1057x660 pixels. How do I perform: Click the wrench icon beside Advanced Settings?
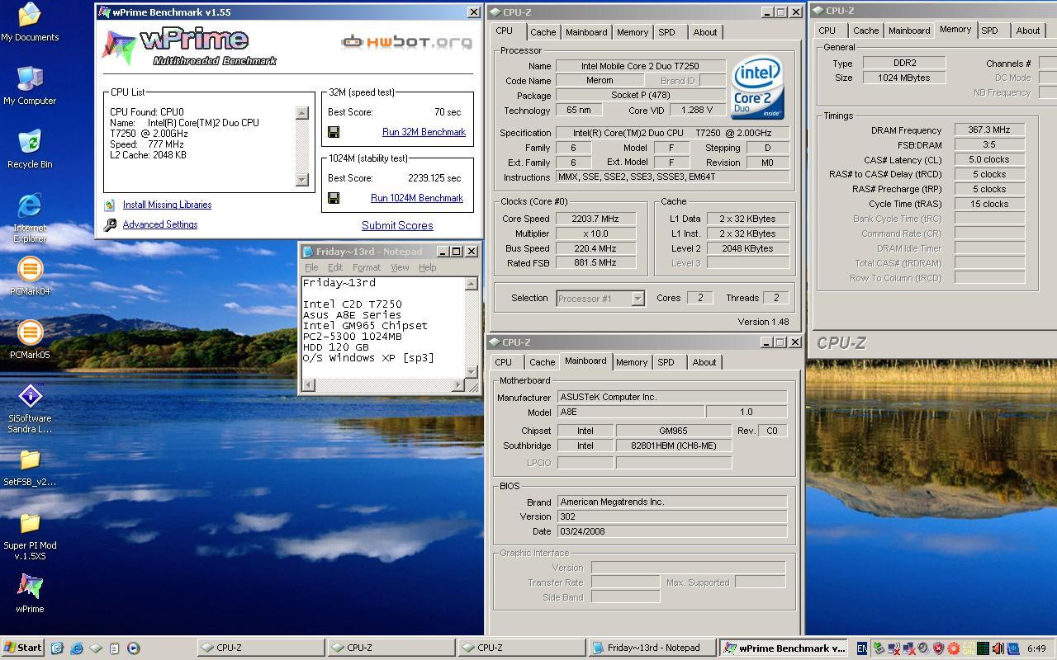click(x=110, y=224)
